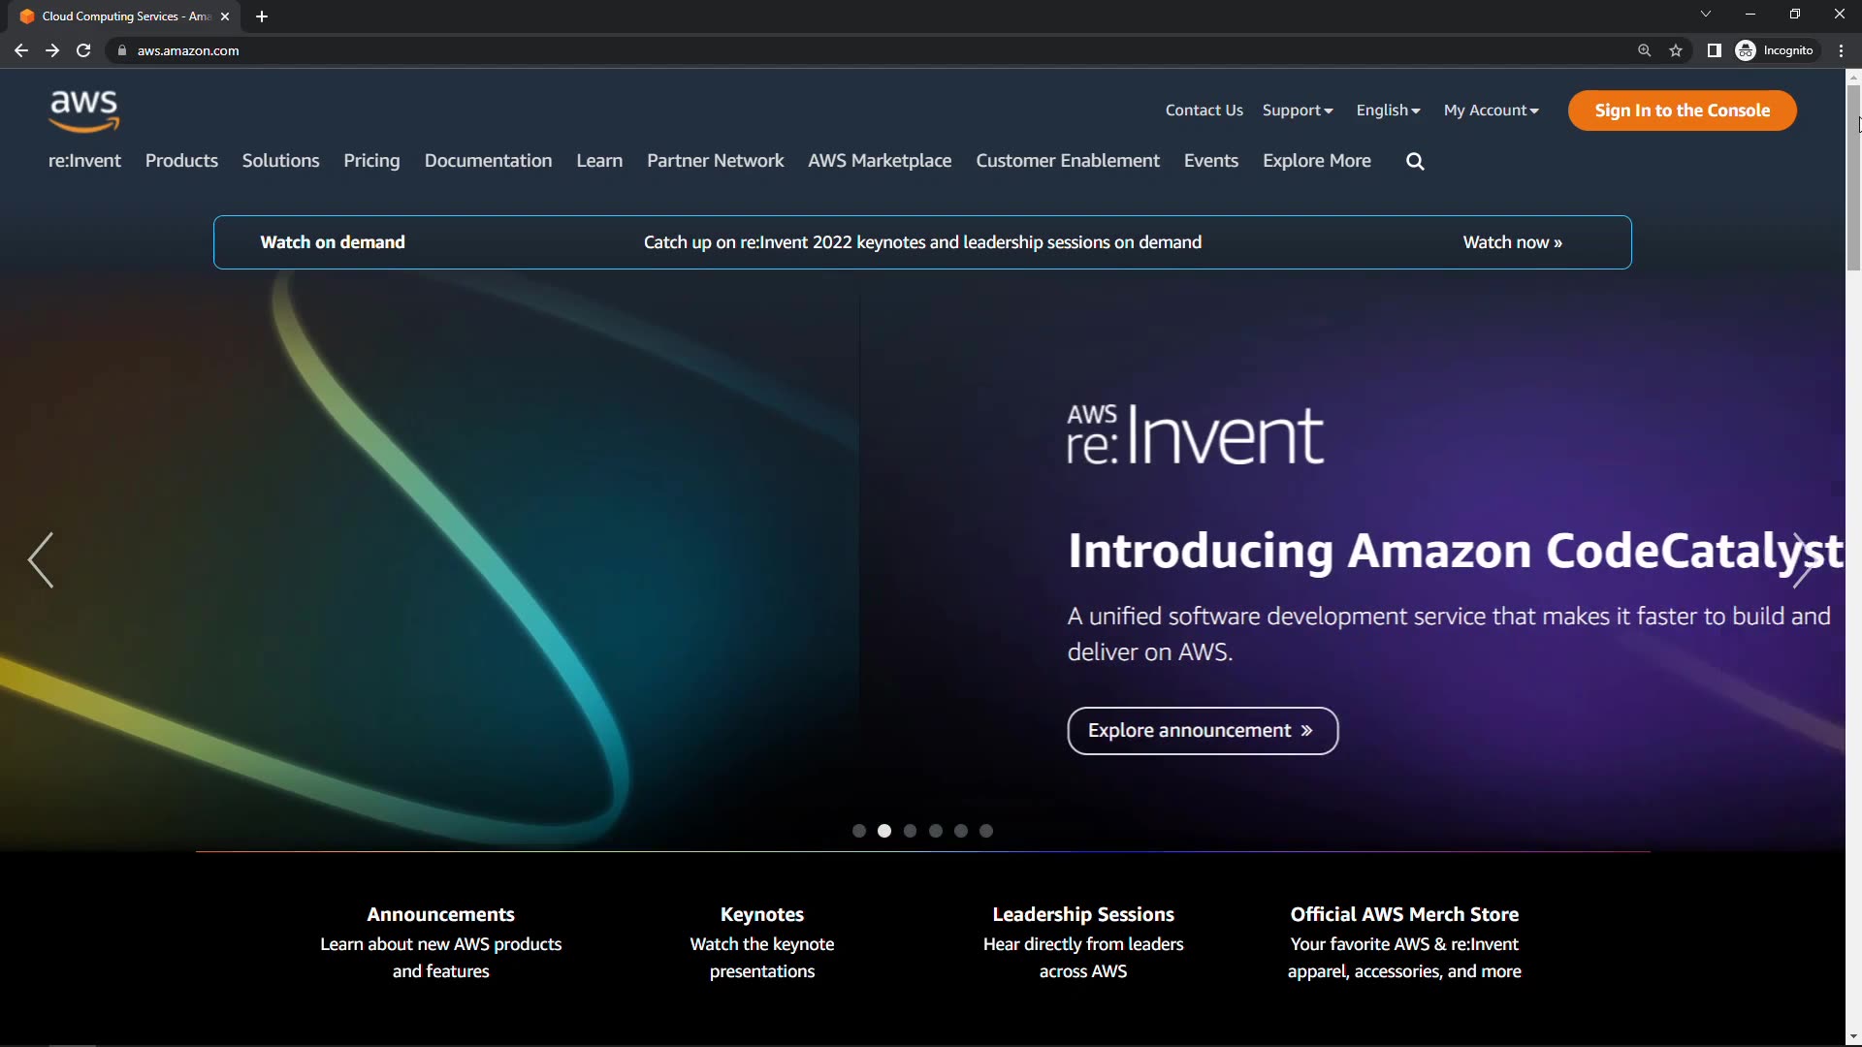Select the last carousel dot indicator
This screenshot has height=1047, width=1862.
point(986,831)
